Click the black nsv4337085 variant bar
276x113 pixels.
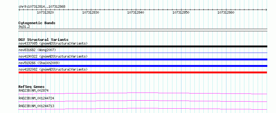tap(143, 46)
